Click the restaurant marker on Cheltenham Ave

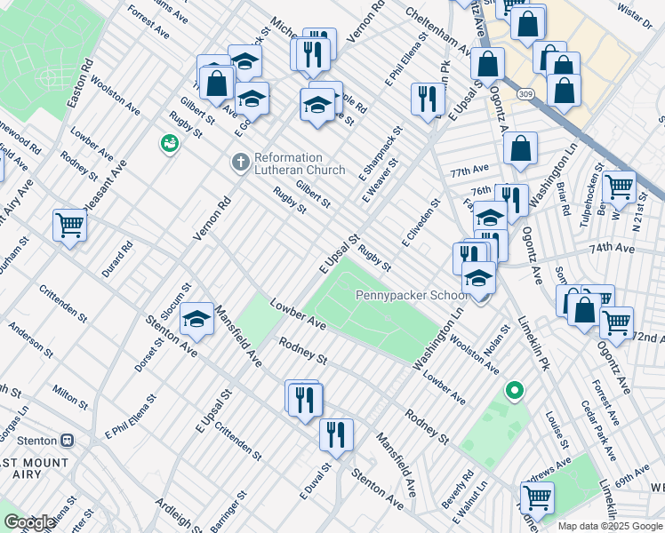(428, 100)
